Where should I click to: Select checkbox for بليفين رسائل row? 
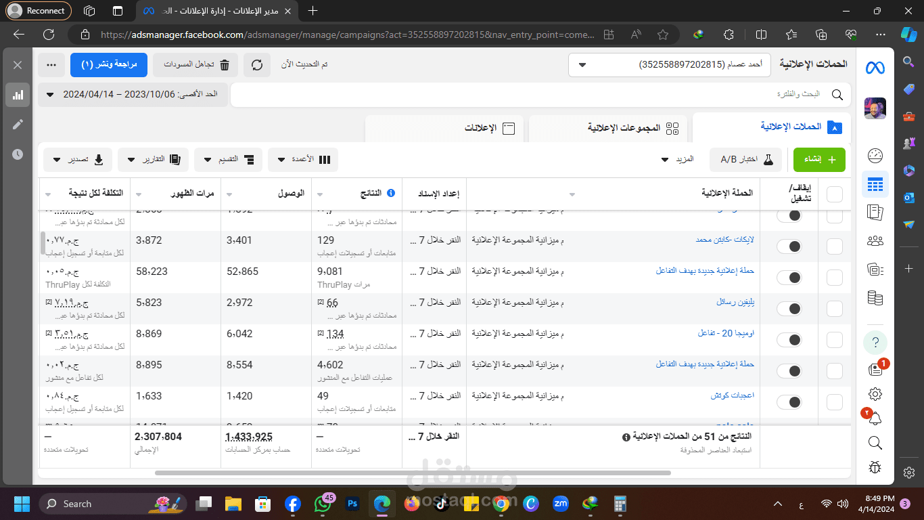pos(835,308)
